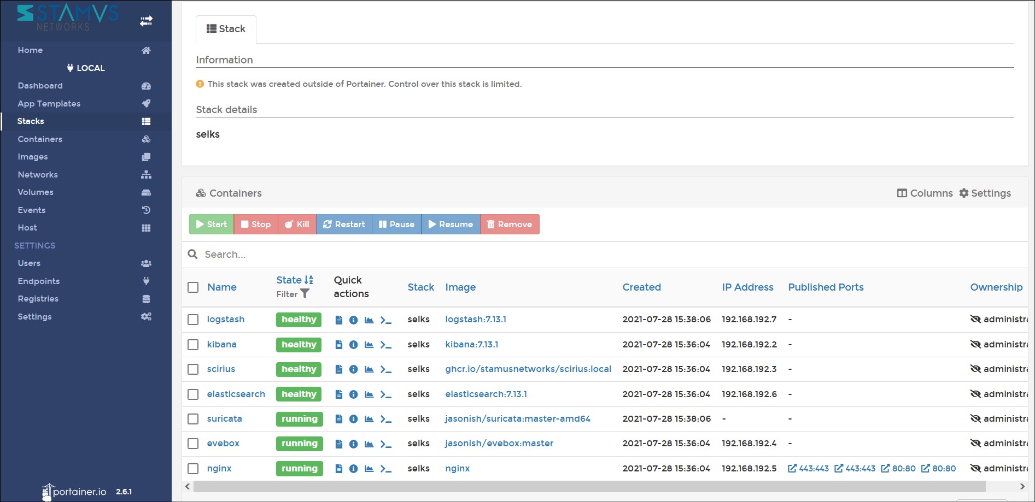The width and height of the screenshot is (1035, 502).
Task: Open console icon for scirius container
Action: click(x=386, y=369)
